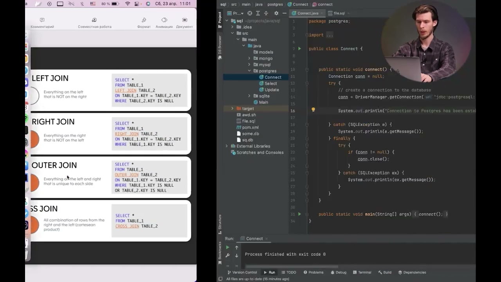This screenshot has width=501, height=282.
Task: Open Project panel settings gear
Action: (x=276, y=13)
